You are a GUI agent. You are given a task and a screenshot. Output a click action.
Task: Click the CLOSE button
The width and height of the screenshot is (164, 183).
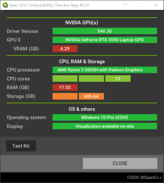(x=120, y=164)
